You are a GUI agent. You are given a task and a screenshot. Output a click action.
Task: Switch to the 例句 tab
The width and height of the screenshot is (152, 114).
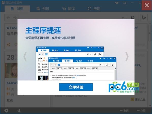coord(43,9)
